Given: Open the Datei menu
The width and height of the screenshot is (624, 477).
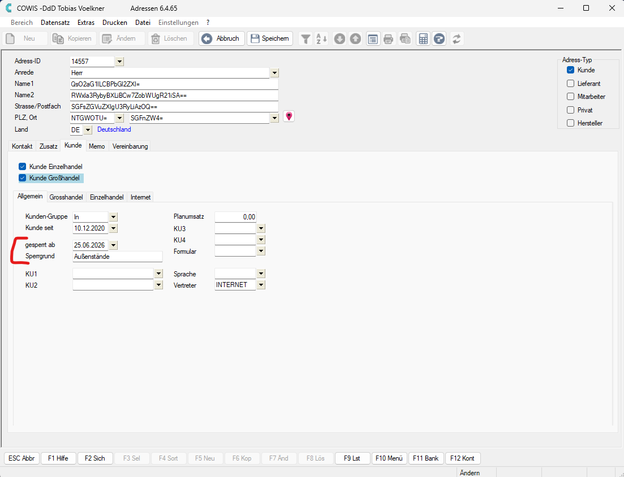Looking at the screenshot, I should [x=143, y=23].
